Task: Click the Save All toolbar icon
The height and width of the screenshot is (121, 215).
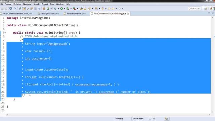Action: pyautogui.click(x=6, y=9)
